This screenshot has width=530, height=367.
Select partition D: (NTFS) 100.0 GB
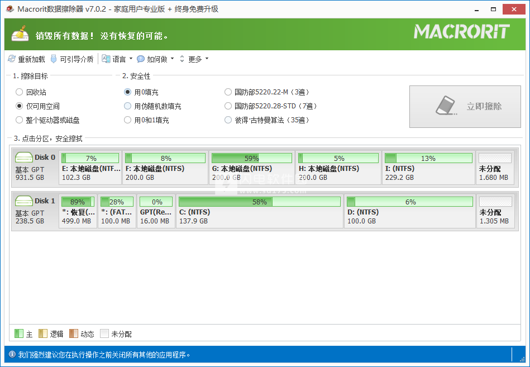click(x=410, y=211)
